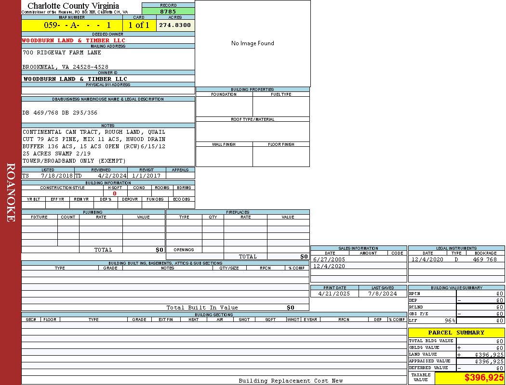This screenshot has width=506, height=385.
Task: Select the red taxable value $396,925
Action: coord(484,378)
